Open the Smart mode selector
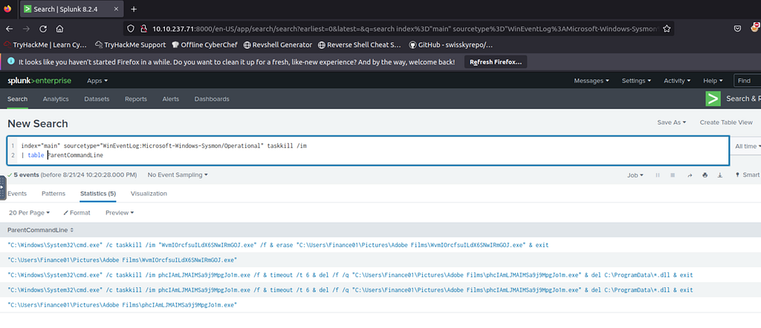761x328 pixels. coord(748,175)
